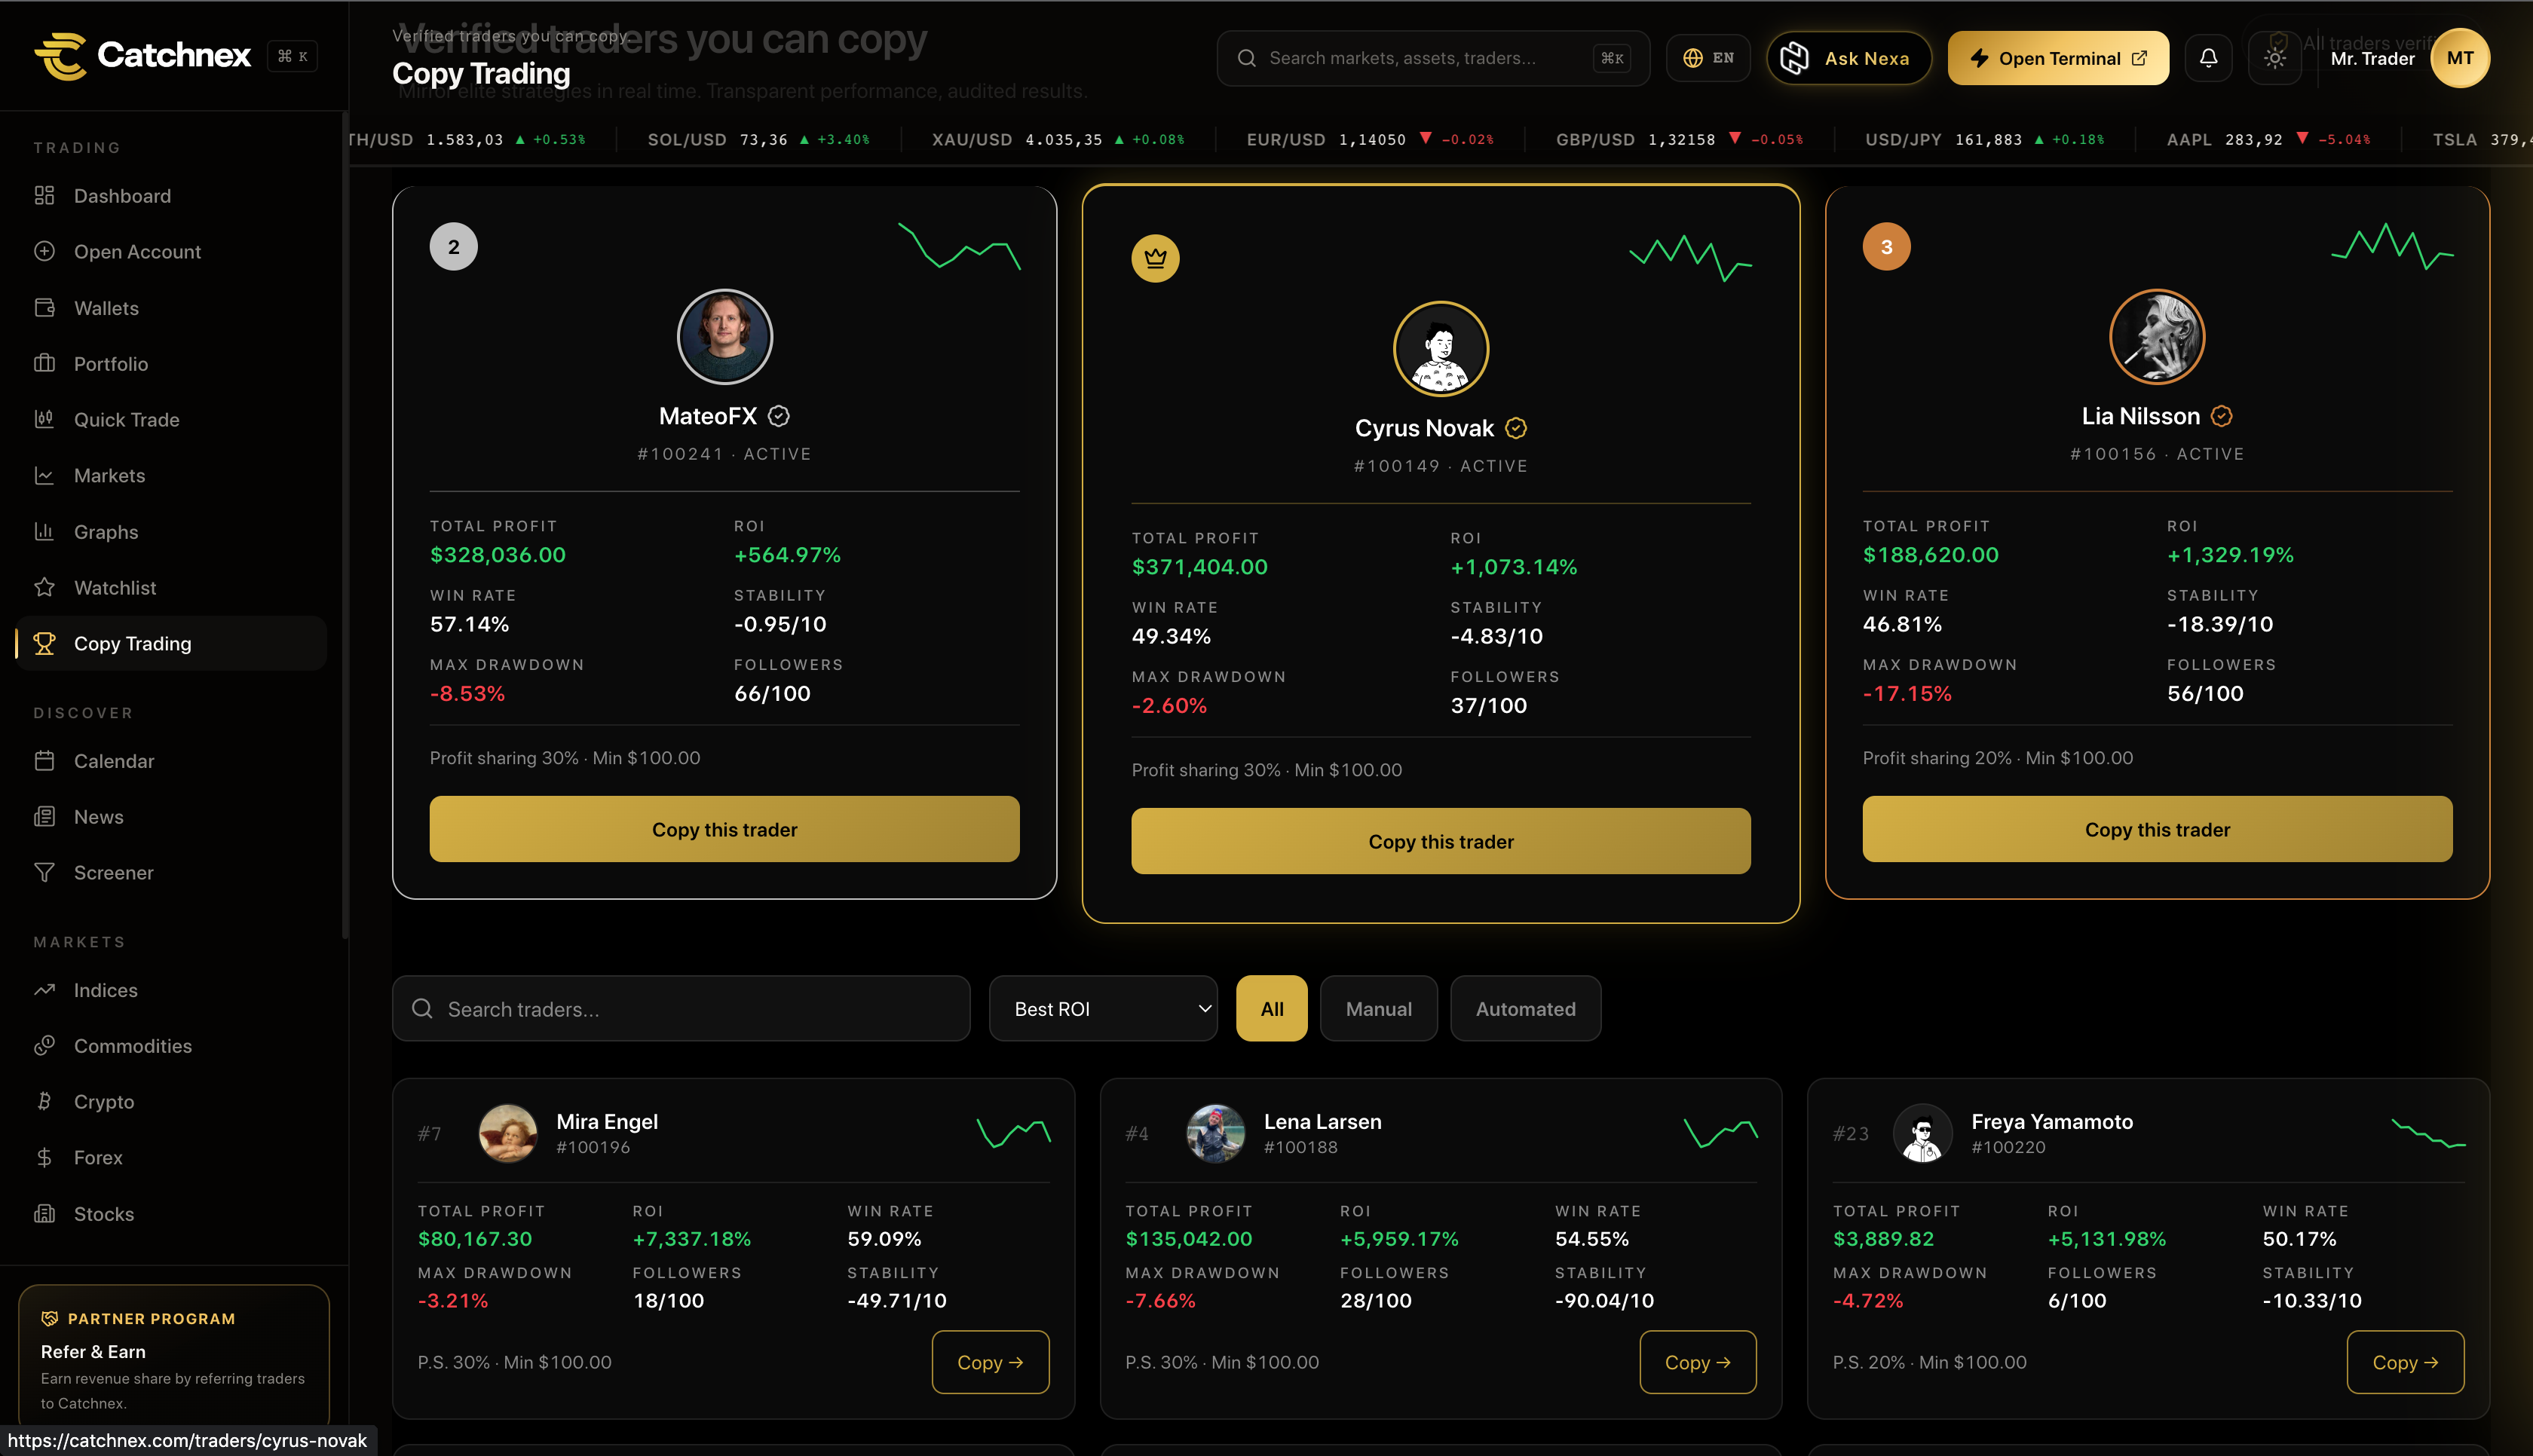2533x1456 pixels.
Task: Click the News newspaper icon
Action: [x=44, y=816]
